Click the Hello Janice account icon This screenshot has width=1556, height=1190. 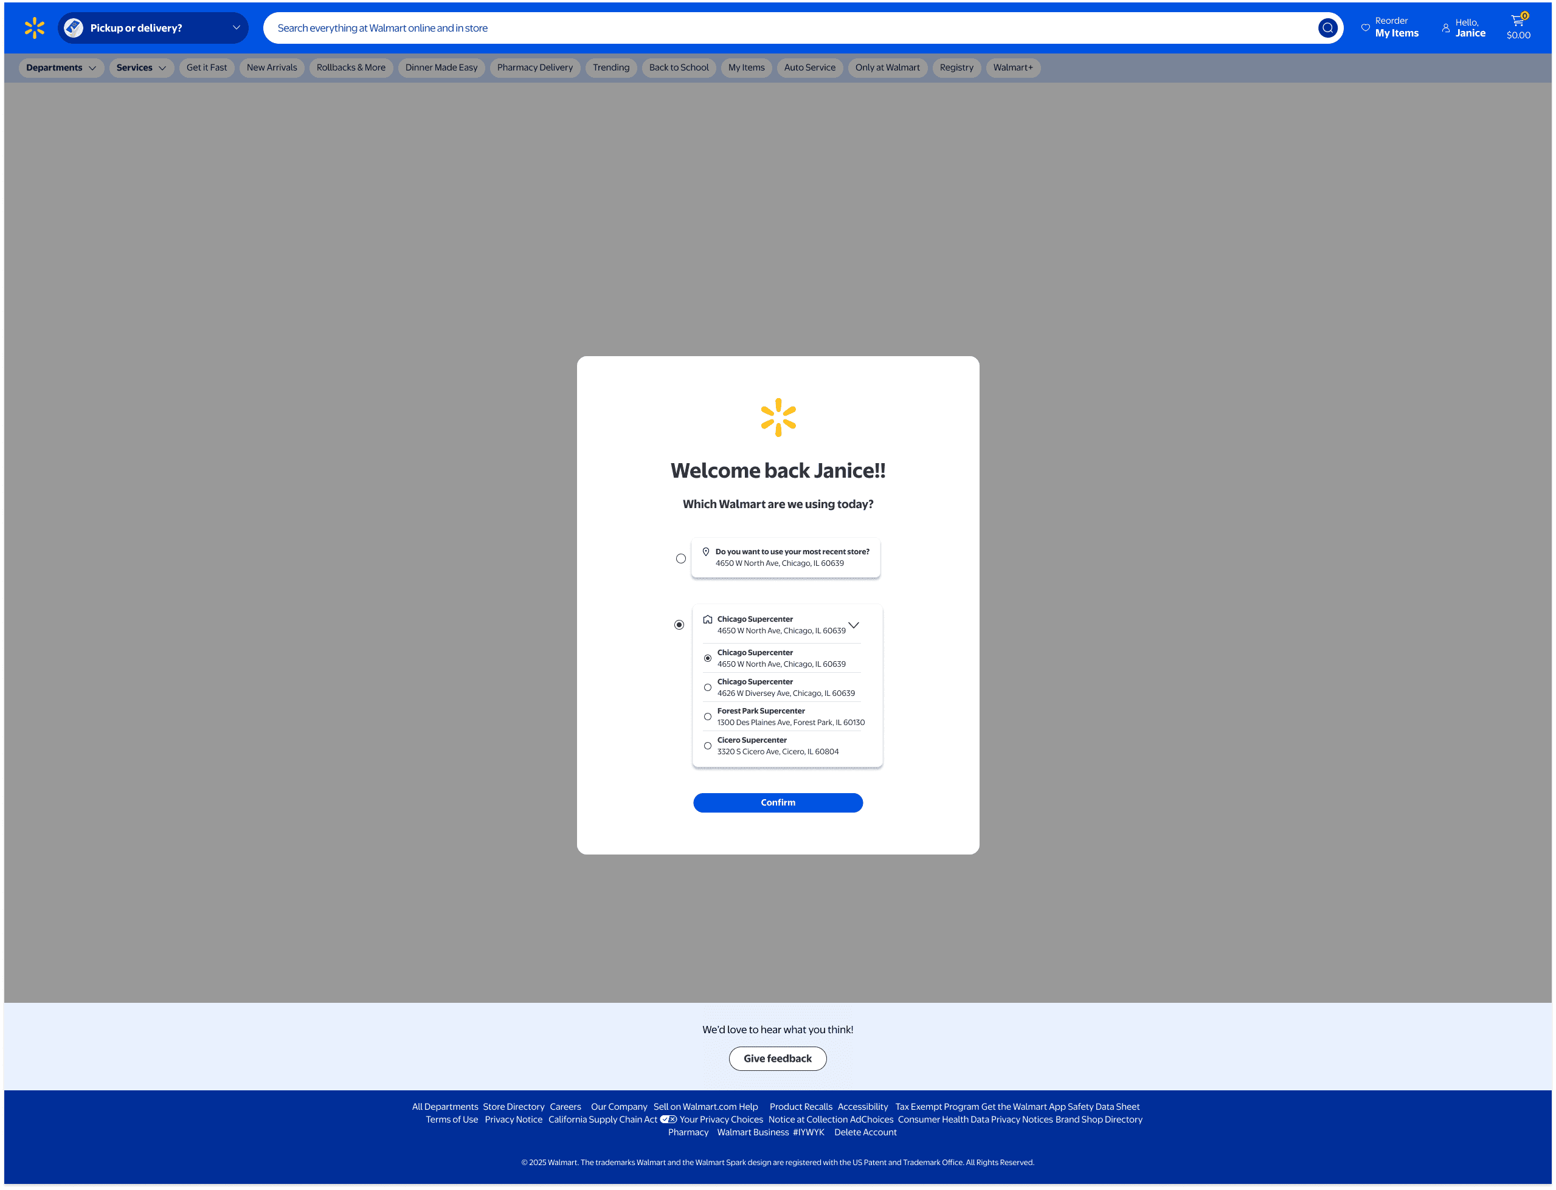(1445, 29)
